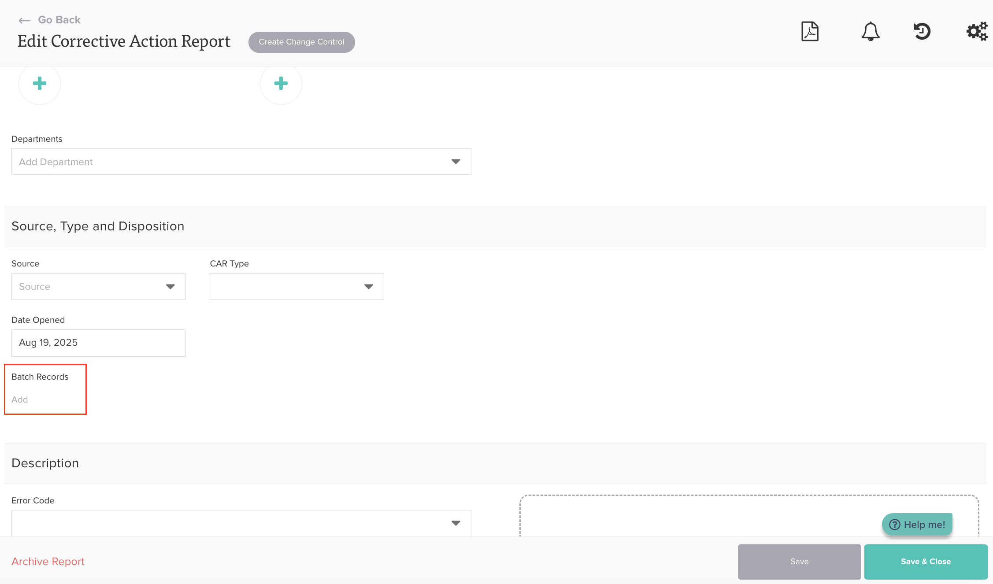
Task: Open notifications bell icon
Action: tap(870, 32)
